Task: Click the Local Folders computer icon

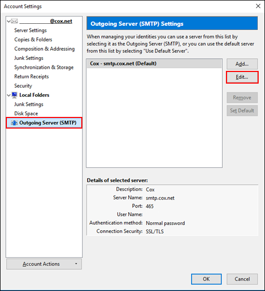Action: 14,95
